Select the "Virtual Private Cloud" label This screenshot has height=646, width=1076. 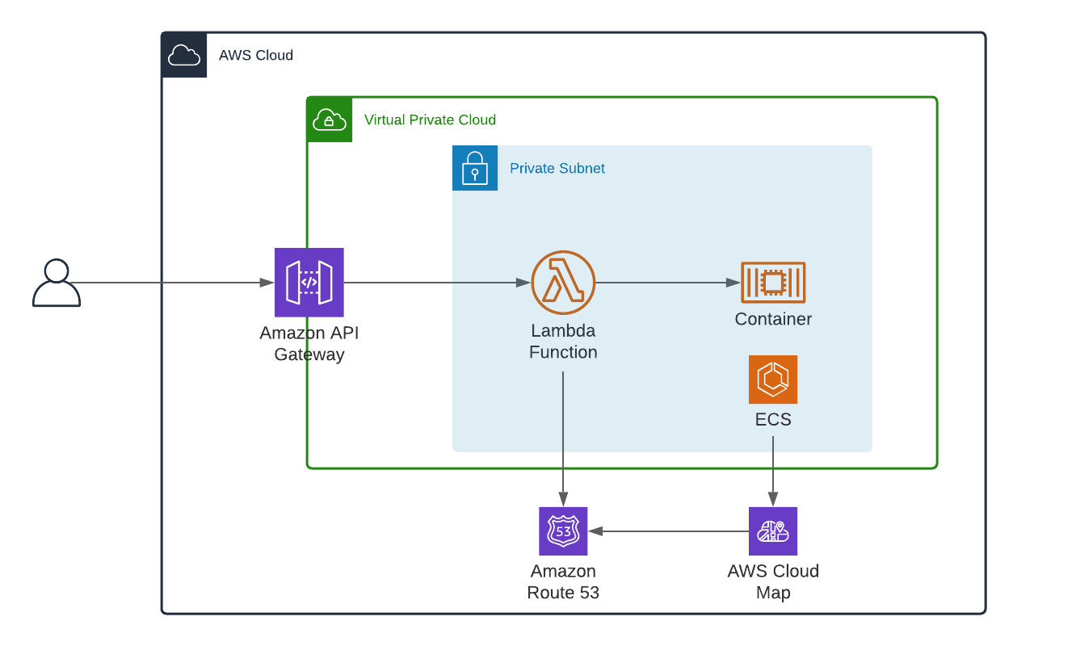pos(430,120)
